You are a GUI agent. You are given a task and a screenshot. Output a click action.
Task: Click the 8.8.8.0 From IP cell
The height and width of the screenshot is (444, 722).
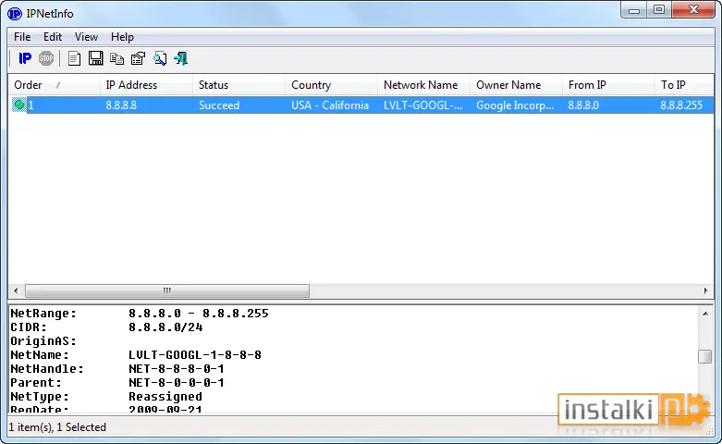[x=583, y=105]
